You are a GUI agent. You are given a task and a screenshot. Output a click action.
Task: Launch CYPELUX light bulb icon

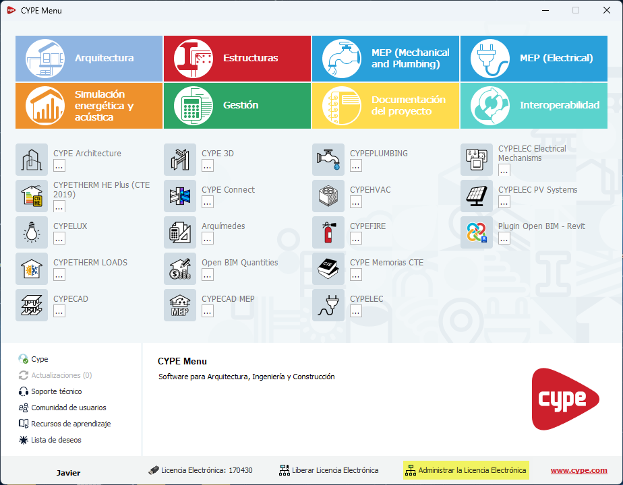32,232
